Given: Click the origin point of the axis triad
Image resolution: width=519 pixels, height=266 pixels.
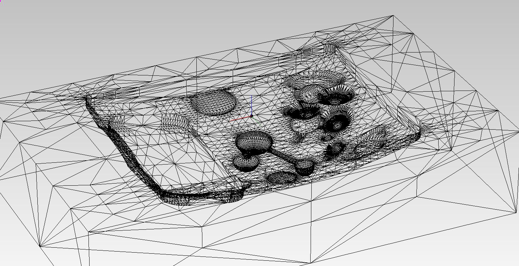Looking at the screenshot, I should (251, 116).
